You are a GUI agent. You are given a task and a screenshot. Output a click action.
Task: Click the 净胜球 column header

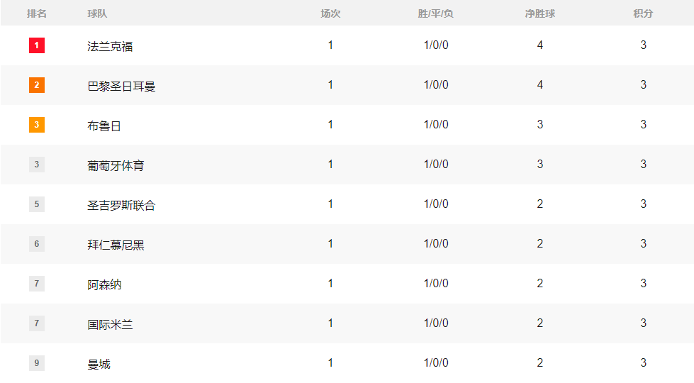[539, 13]
